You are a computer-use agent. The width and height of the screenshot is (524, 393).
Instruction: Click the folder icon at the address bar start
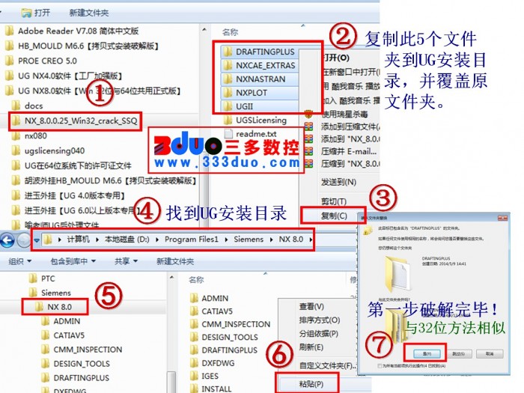pos(48,240)
